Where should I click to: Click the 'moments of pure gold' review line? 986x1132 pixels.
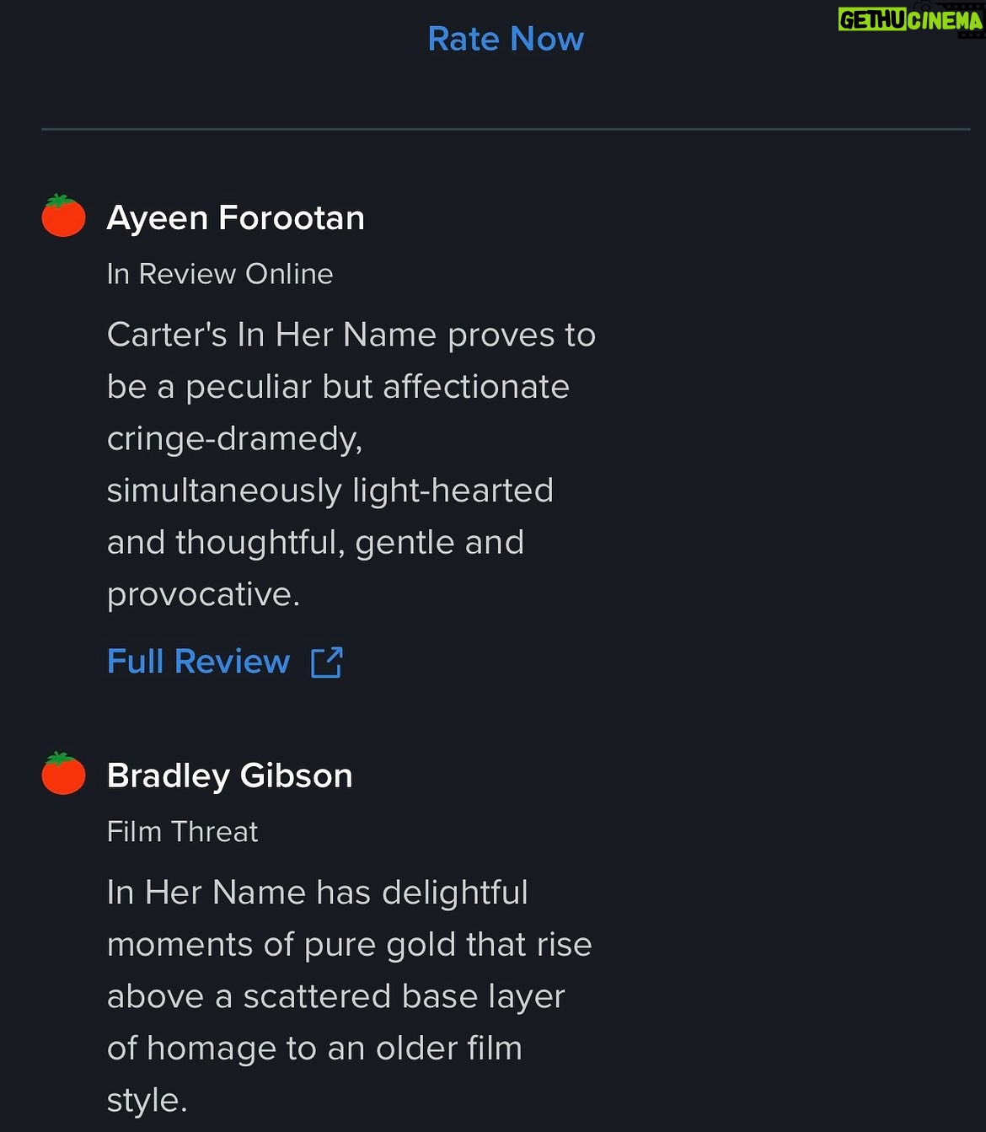tap(350, 945)
